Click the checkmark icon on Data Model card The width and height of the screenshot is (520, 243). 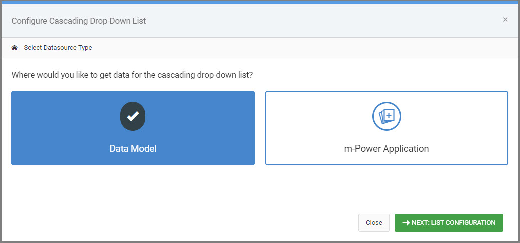point(133,116)
